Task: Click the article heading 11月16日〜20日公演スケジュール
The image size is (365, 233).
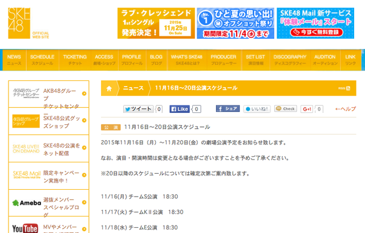Action: 167,127
